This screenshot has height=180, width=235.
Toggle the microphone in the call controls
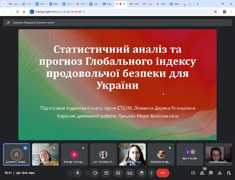pyautogui.click(x=78, y=173)
